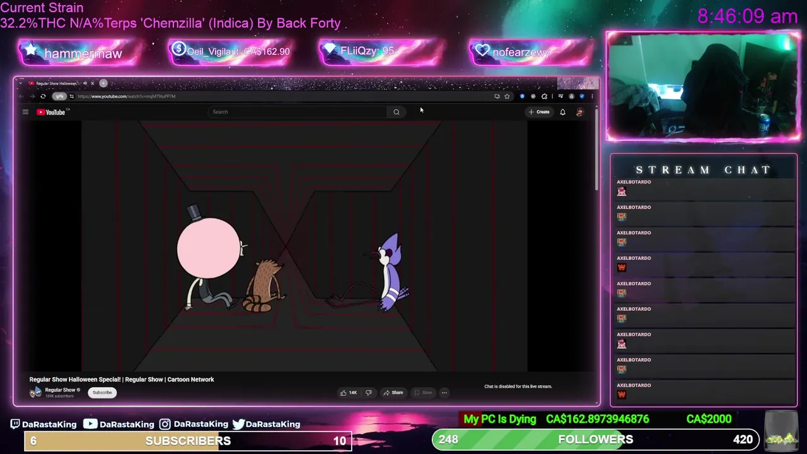Image resolution: width=807 pixels, height=454 pixels.
Task: Open the browser three-dot menu
Action: pyautogui.click(x=592, y=96)
